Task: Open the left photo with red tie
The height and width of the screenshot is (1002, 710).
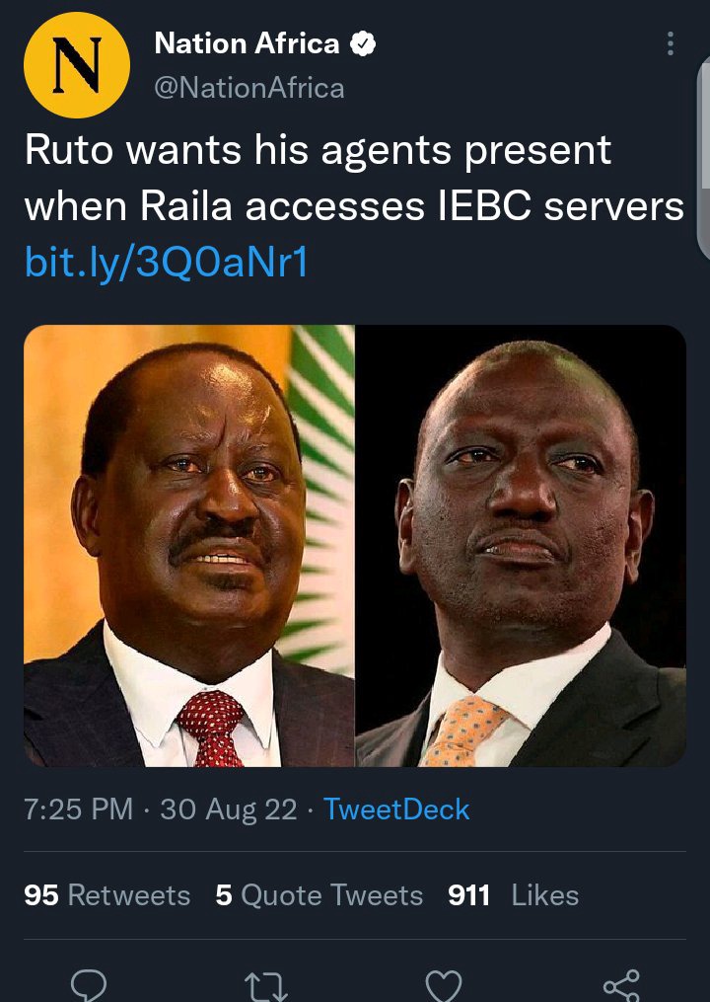Action: [189, 546]
